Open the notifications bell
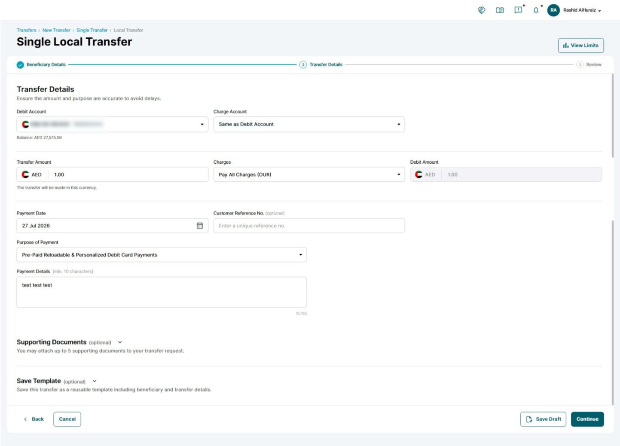 pos(536,10)
